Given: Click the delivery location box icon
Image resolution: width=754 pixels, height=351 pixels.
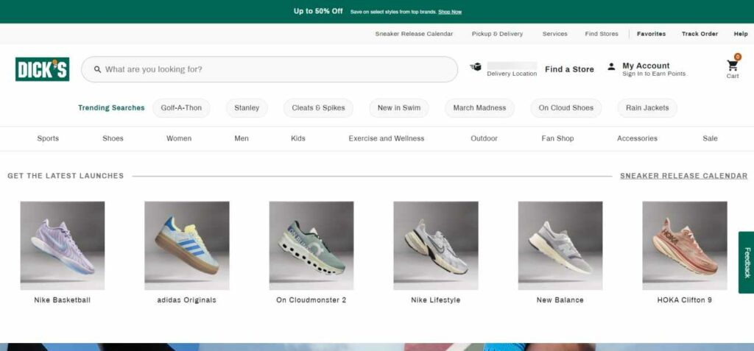Looking at the screenshot, I should [476, 67].
